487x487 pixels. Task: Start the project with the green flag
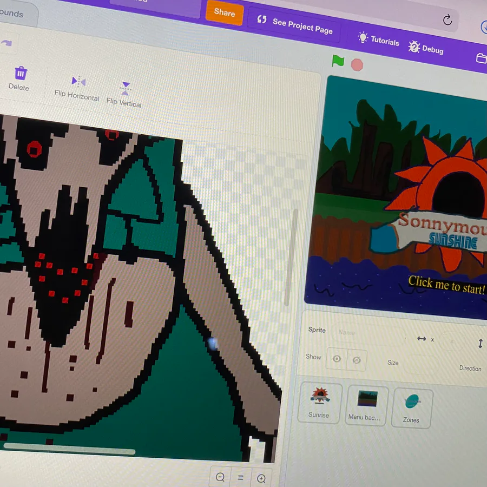click(x=338, y=61)
